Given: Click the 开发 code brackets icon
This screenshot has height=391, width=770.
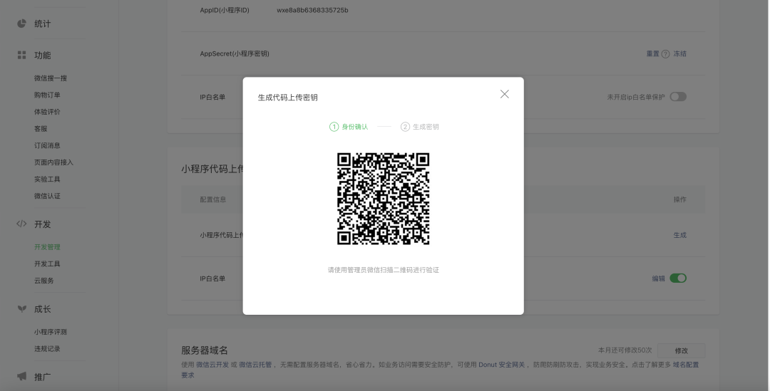Looking at the screenshot, I should tap(21, 224).
